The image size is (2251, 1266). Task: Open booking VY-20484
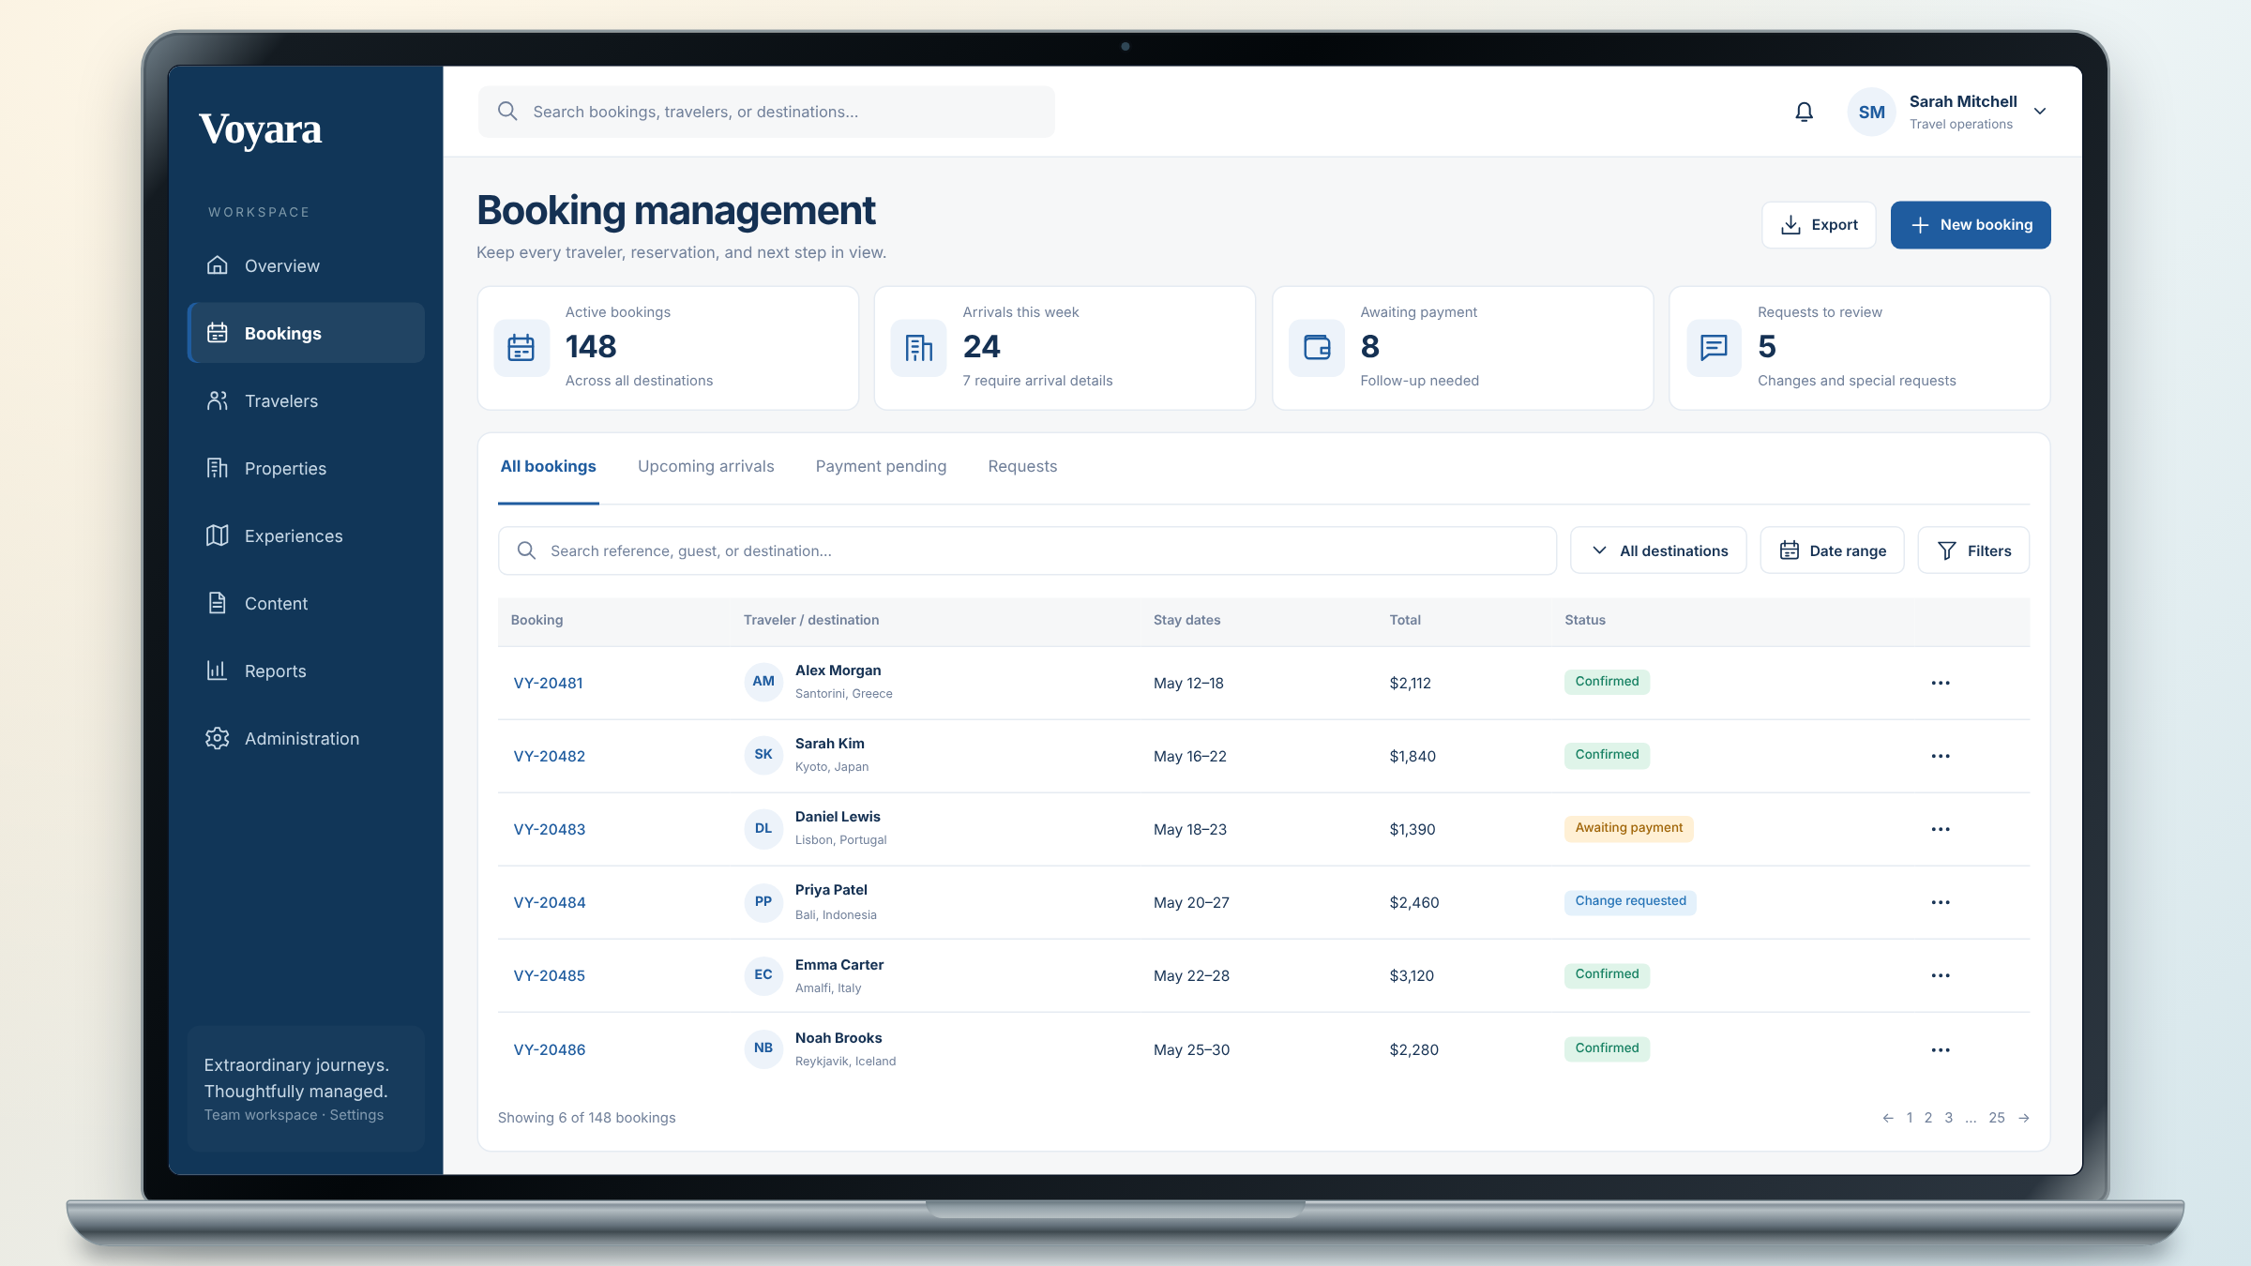(549, 902)
